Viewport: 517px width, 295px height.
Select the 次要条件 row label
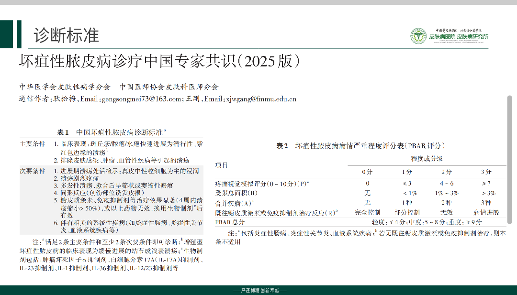(x=32, y=171)
